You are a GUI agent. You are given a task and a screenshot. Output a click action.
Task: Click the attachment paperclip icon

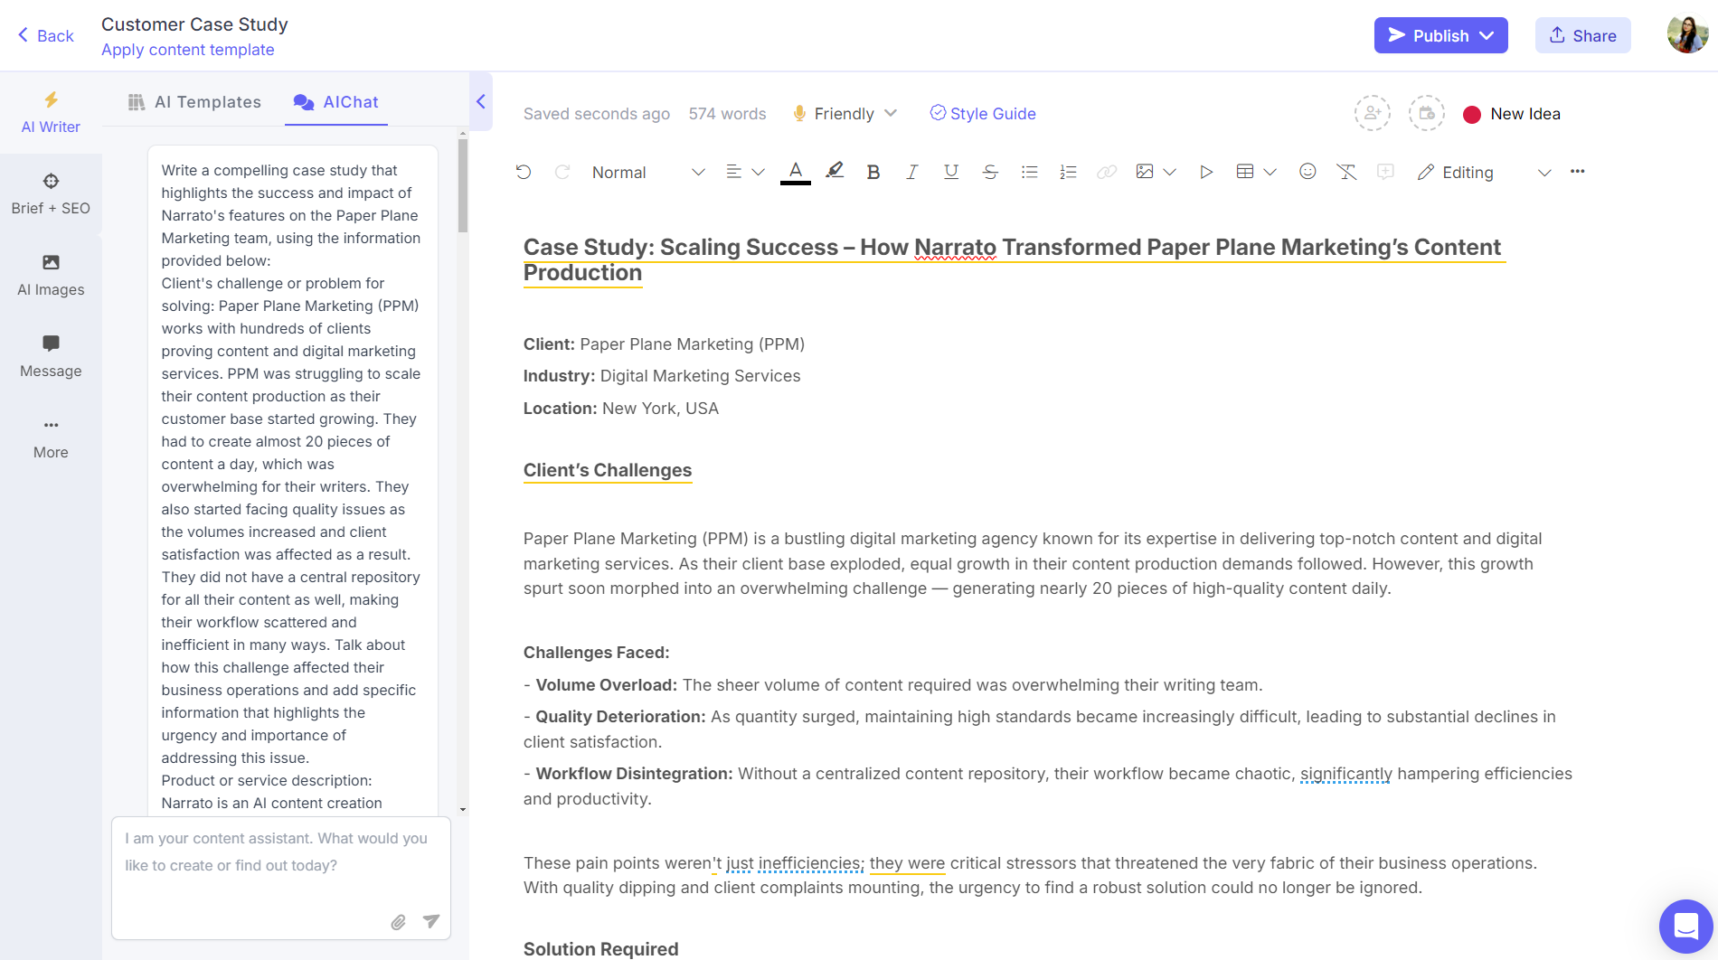[x=398, y=922]
